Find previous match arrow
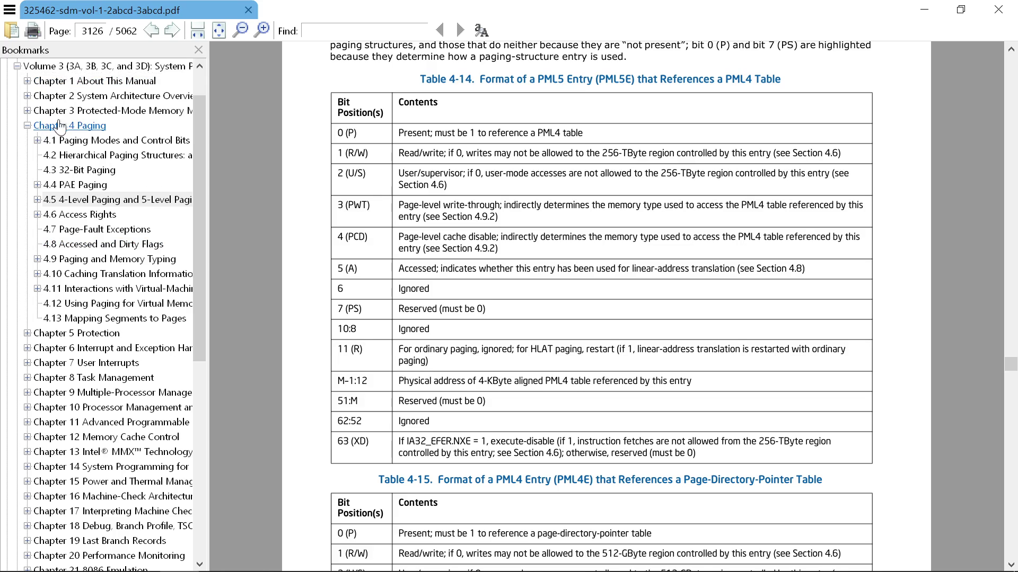The image size is (1018, 572). click(x=440, y=30)
